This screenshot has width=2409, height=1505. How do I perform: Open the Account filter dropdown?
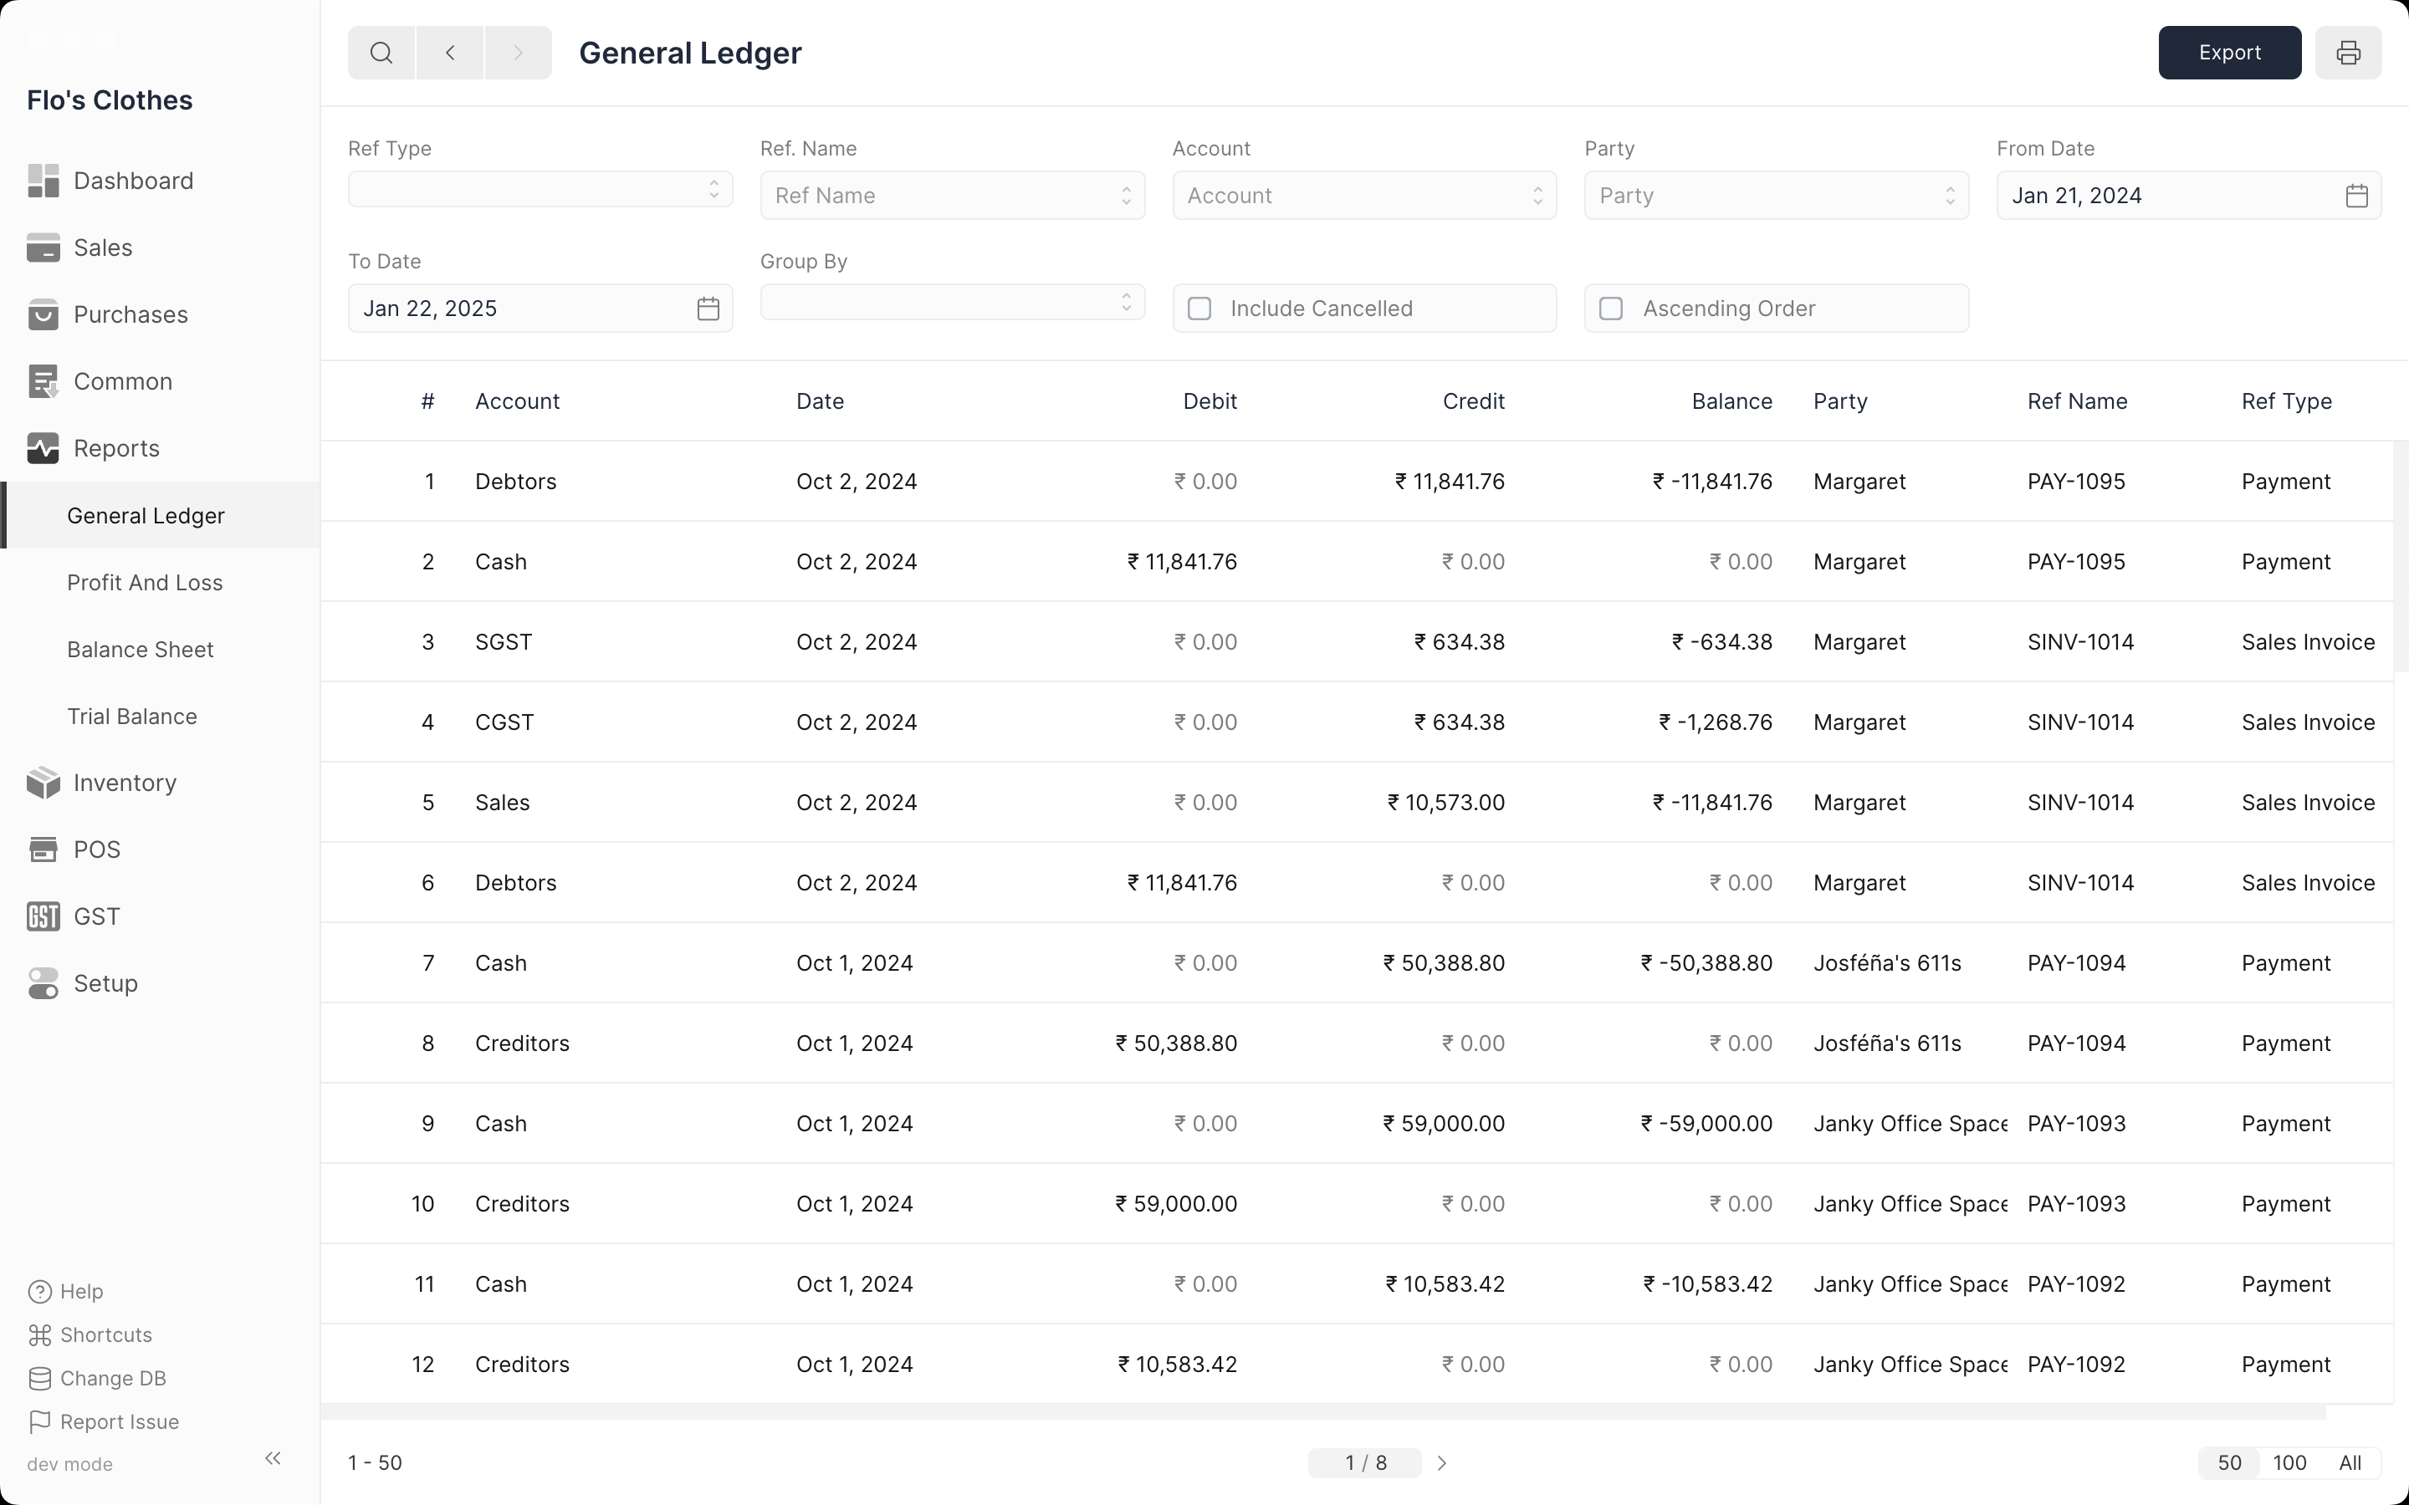click(x=1363, y=196)
